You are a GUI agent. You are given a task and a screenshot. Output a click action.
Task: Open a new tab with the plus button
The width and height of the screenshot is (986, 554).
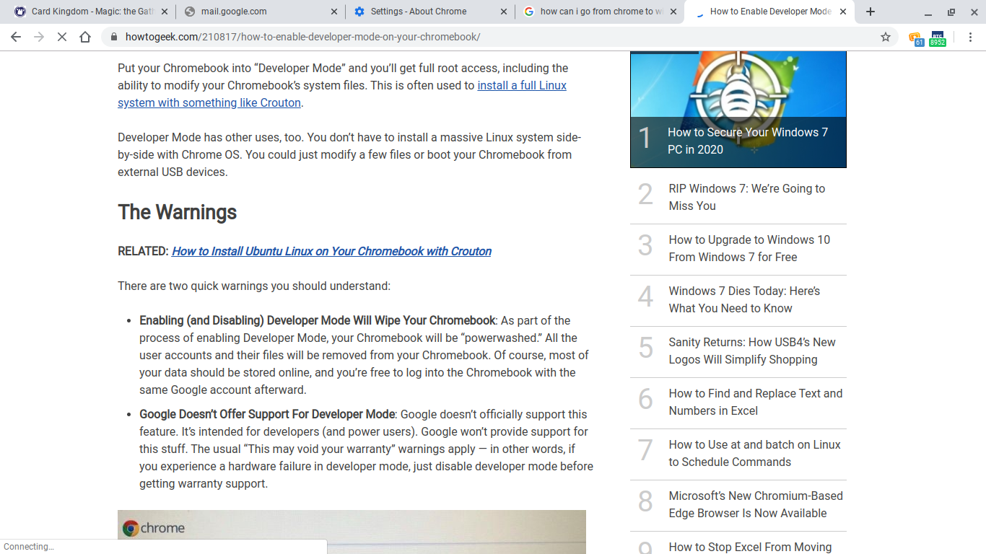871,12
